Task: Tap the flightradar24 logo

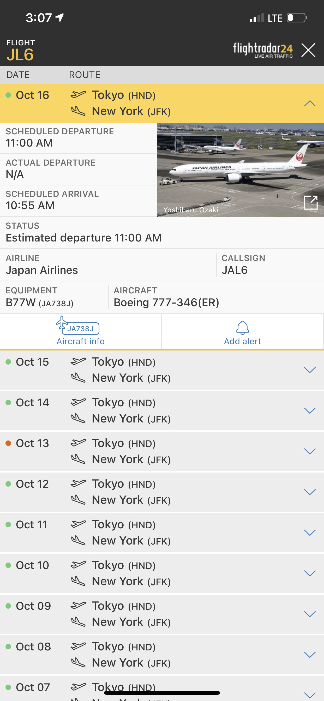Action: click(262, 50)
